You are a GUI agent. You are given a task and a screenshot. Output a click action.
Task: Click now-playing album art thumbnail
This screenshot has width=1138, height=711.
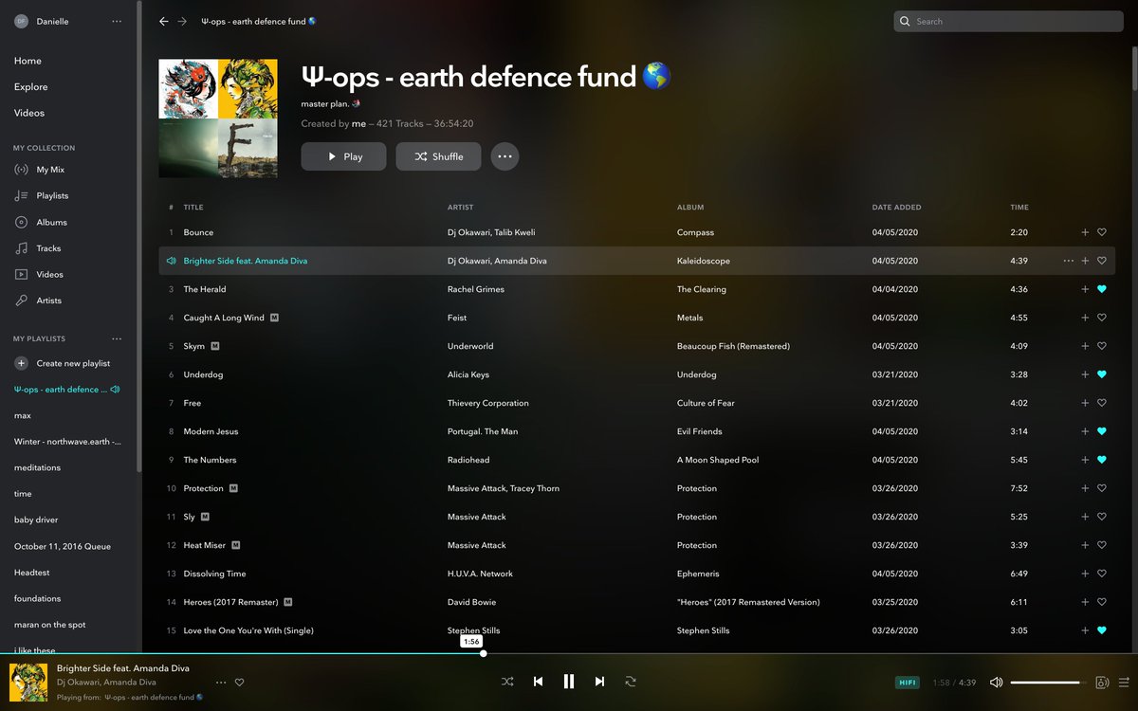(28, 683)
